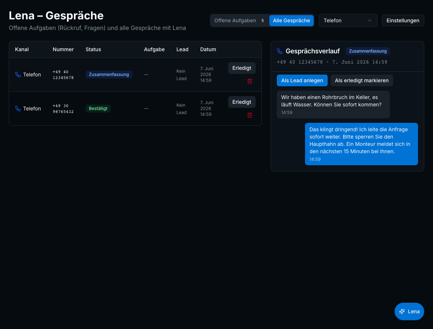The height and width of the screenshot is (329, 433).
Task: Click phone icon in second Telefon row
Action: coord(18,109)
